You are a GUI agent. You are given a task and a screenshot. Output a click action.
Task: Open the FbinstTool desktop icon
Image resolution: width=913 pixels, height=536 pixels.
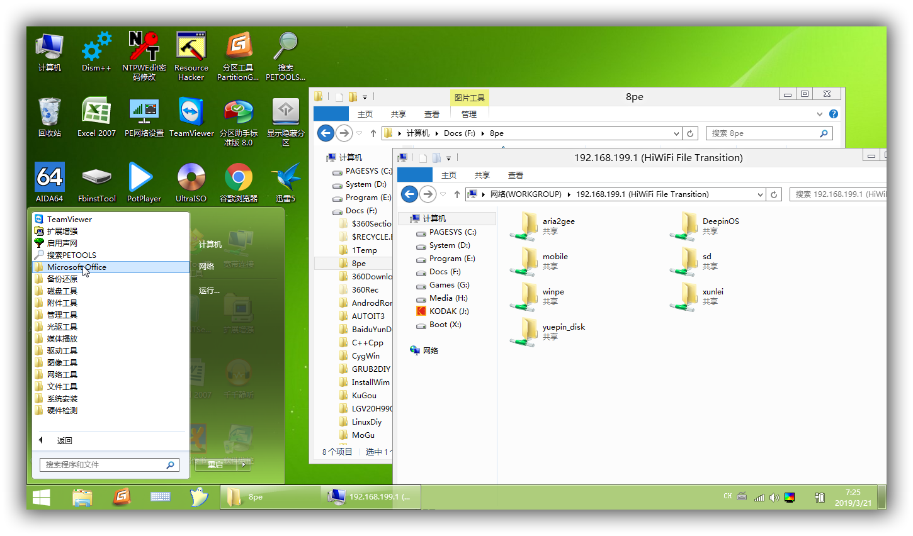click(96, 182)
